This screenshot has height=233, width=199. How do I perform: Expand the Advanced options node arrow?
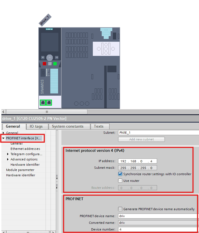pos(8,159)
